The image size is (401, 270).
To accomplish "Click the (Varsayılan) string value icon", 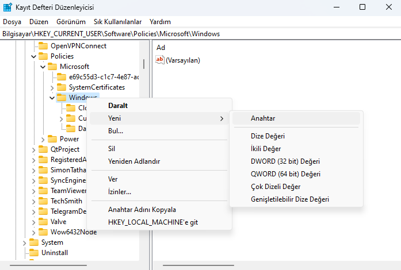I will point(160,60).
